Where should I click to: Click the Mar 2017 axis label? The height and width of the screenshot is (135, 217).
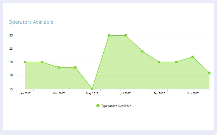pos(59,93)
